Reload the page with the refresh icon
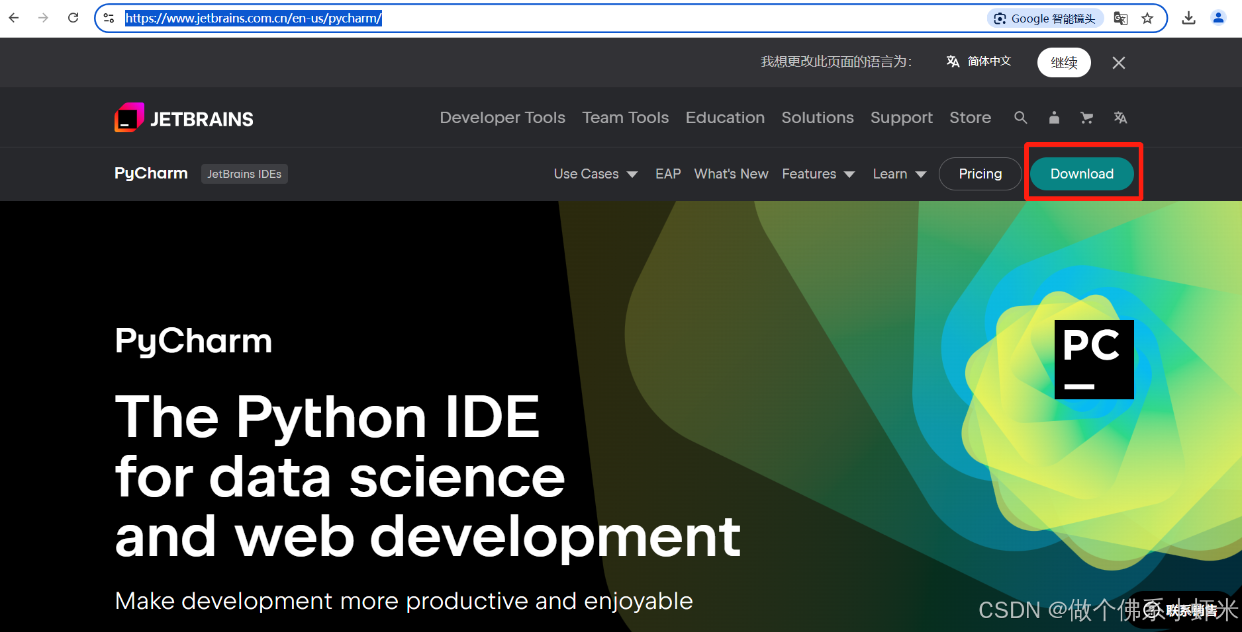The height and width of the screenshot is (632, 1242). (x=73, y=18)
